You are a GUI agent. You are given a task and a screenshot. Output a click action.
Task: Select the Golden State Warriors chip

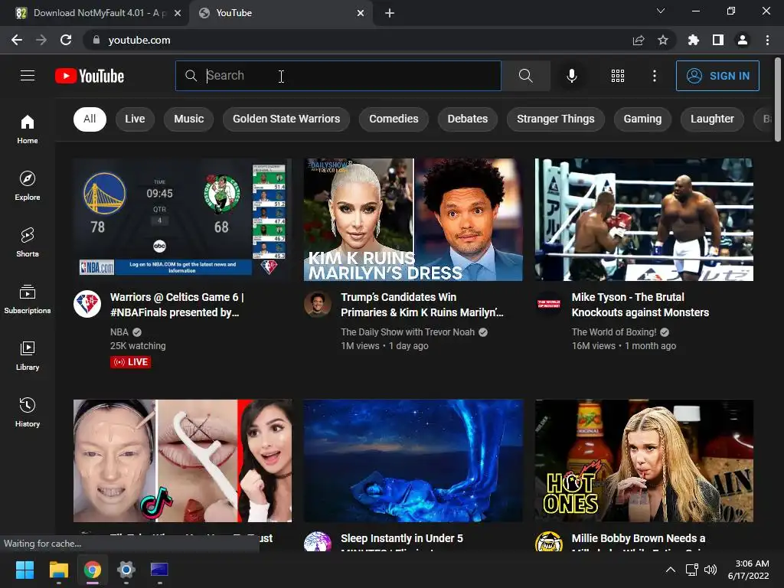(286, 119)
